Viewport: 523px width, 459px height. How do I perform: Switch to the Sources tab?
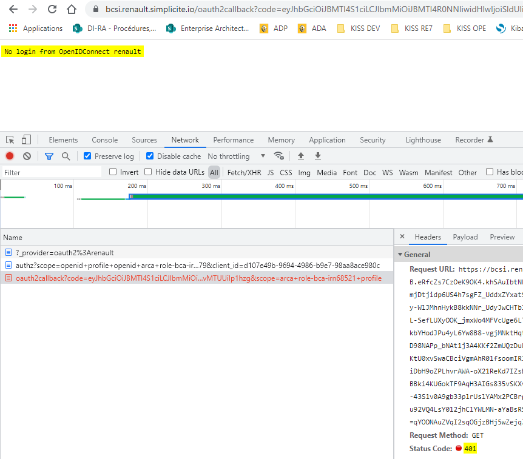pos(144,140)
